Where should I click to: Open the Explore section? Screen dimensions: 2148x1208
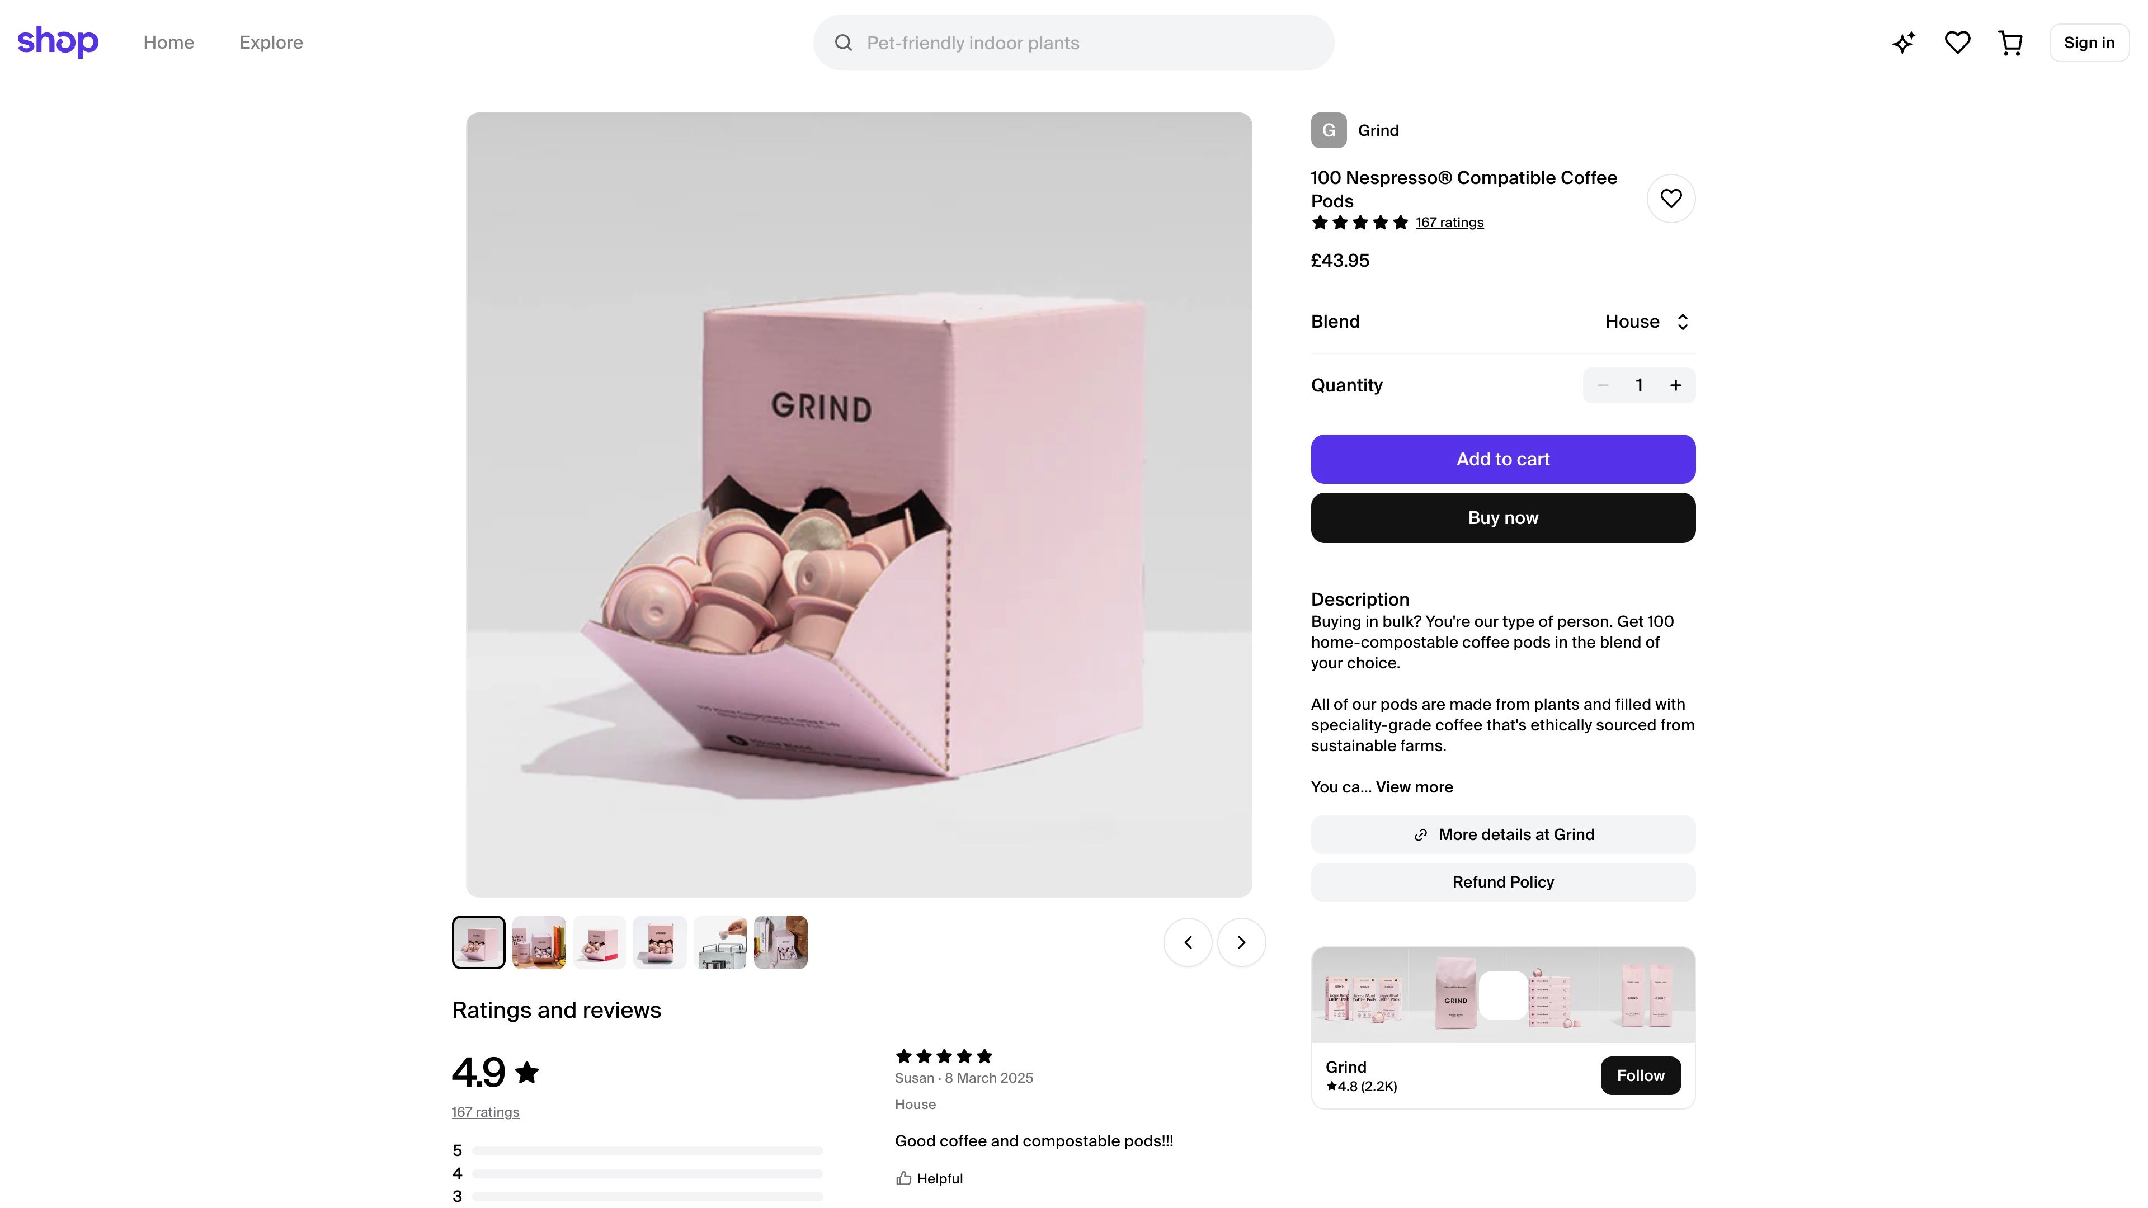[x=270, y=42]
